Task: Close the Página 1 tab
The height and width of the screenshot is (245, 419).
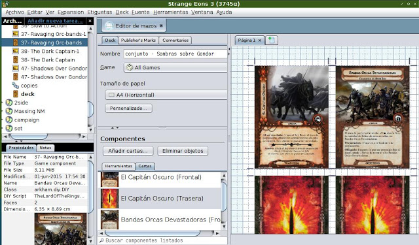Action: (x=259, y=41)
